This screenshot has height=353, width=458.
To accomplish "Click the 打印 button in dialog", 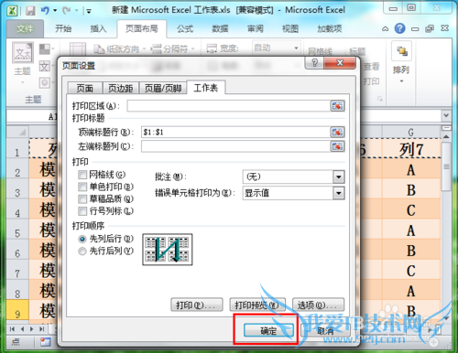I will 197,305.
